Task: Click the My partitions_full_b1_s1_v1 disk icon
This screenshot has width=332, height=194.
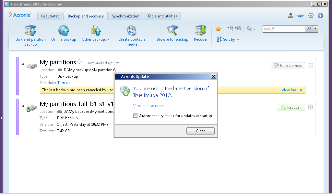Action: click(x=31, y=109)
